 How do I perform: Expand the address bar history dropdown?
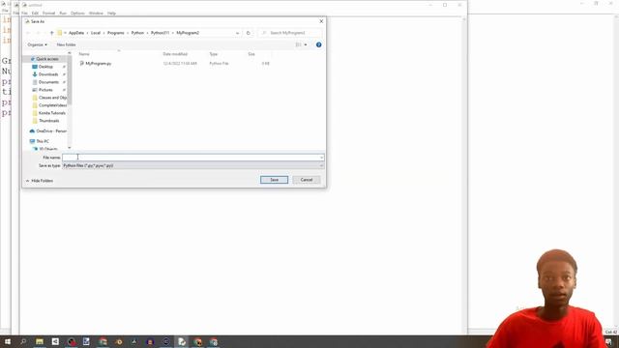click(x=237, y=33)
